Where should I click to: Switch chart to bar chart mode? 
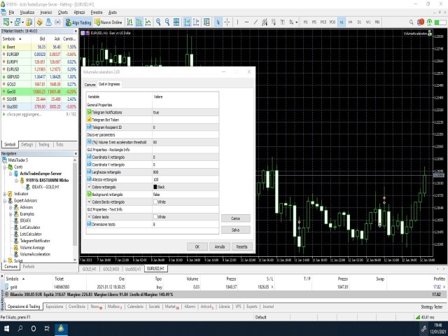click(130, 22)
